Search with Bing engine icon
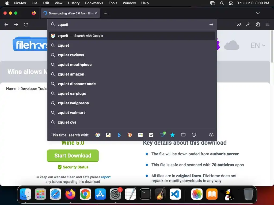Image resolution: width=274 pixels, height=205 pixels. coord(119,135)
